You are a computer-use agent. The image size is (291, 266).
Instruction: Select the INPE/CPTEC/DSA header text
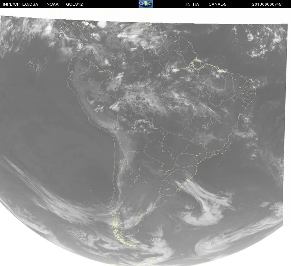[x=20, y=4]
